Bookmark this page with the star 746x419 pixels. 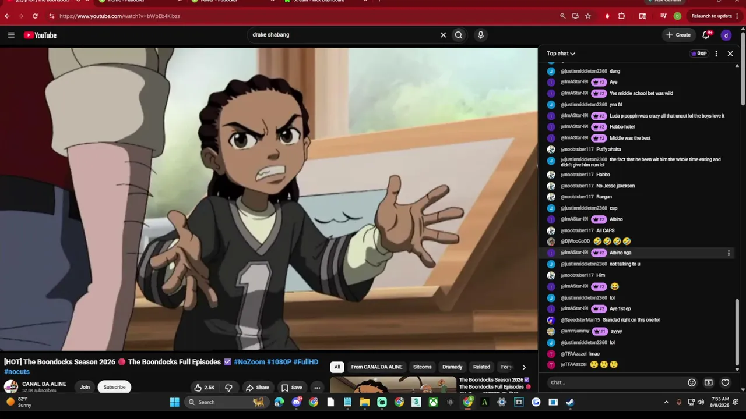(588, 16)
